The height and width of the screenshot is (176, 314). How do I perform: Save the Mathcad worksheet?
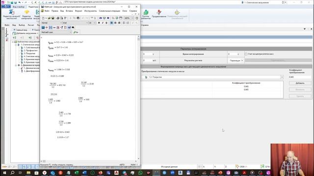(x=53, y=18)
